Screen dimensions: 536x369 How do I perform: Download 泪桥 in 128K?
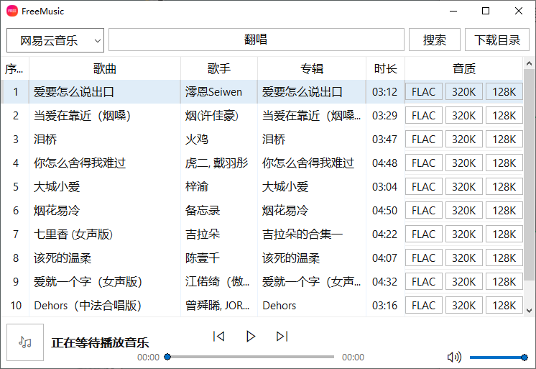(504, 139)
